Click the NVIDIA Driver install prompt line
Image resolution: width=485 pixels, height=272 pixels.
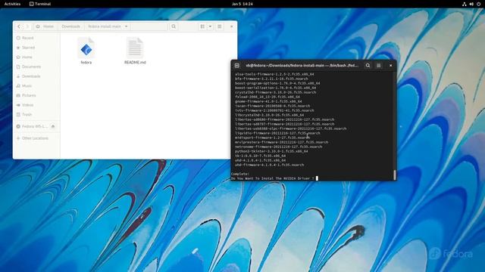click(273, 178)
